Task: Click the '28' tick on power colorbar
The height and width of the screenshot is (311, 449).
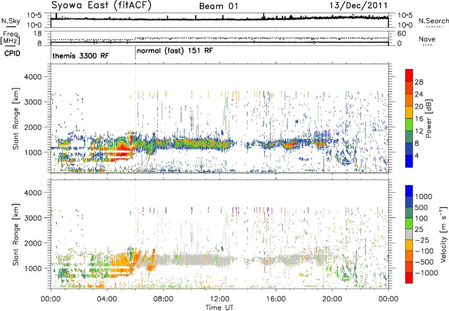Action: pyautogui.click(x=419, y=82)
